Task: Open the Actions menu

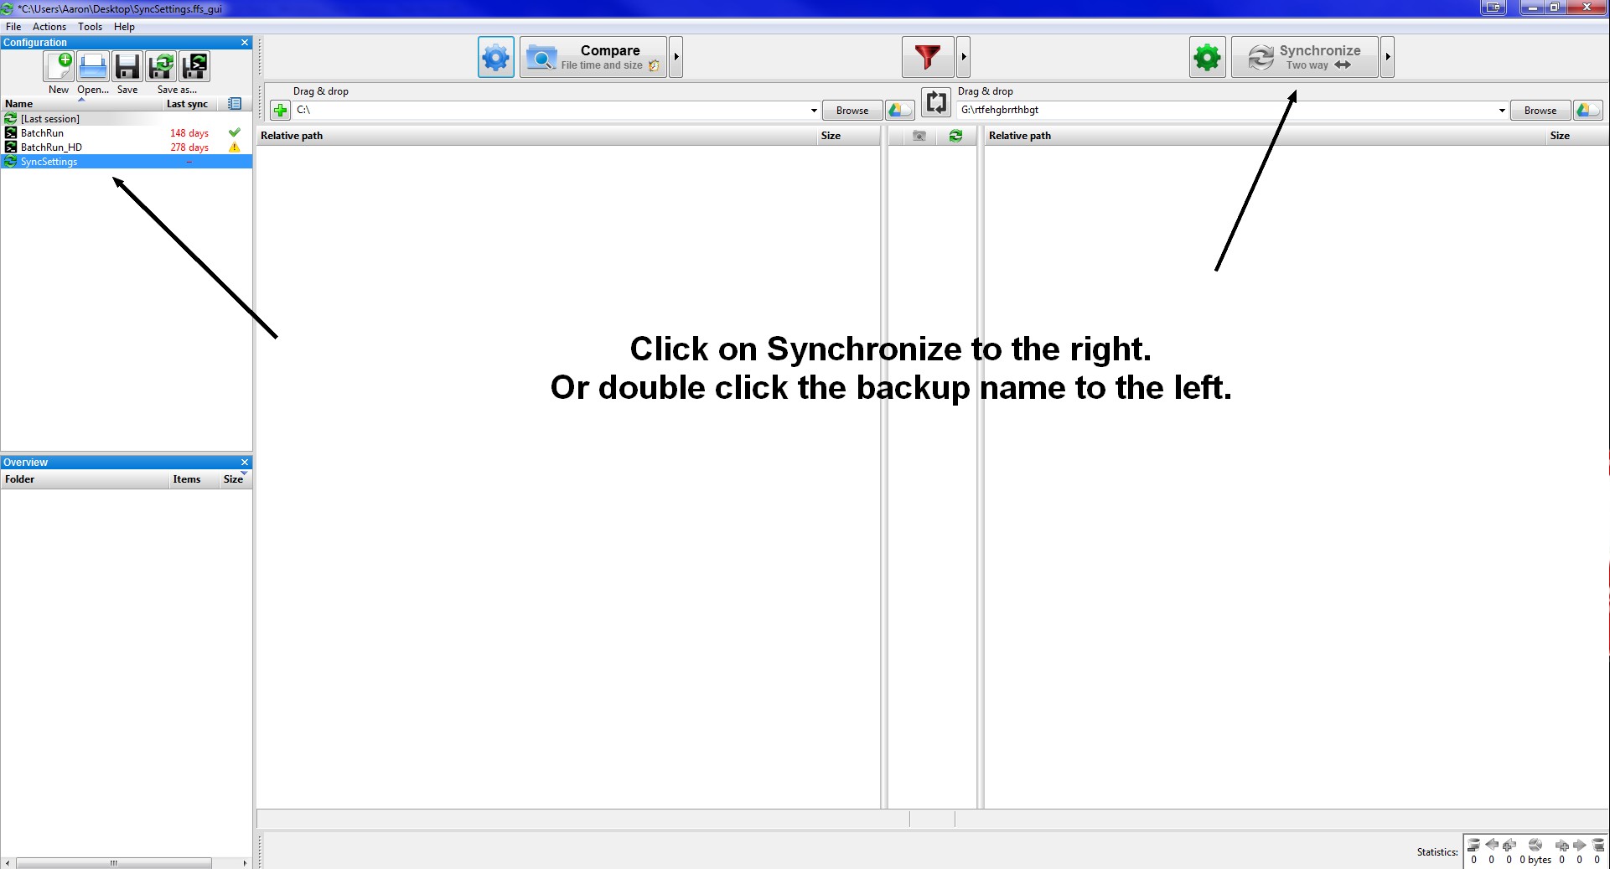Action: (x=49, y=27)
